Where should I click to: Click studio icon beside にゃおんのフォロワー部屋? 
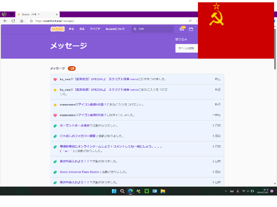[x=55, y=136]
